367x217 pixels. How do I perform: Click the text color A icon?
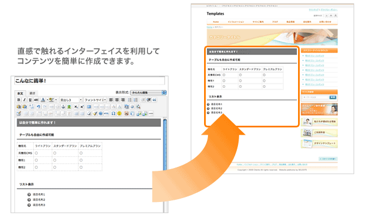(x=43, y=100)
